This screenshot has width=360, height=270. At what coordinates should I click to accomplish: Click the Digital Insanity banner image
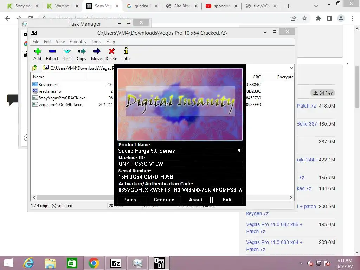[x=180, y=104]
